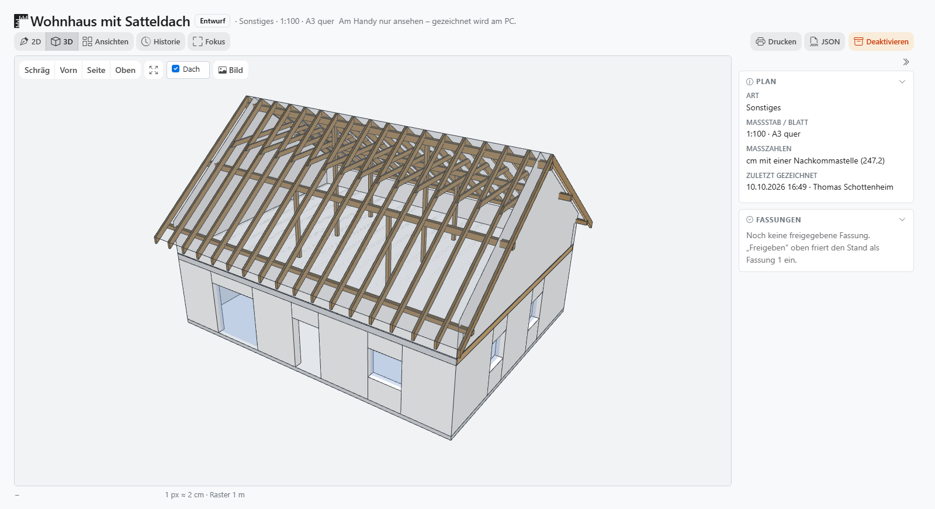
Task: Set camera to Seite view
Action: point(96,70)
